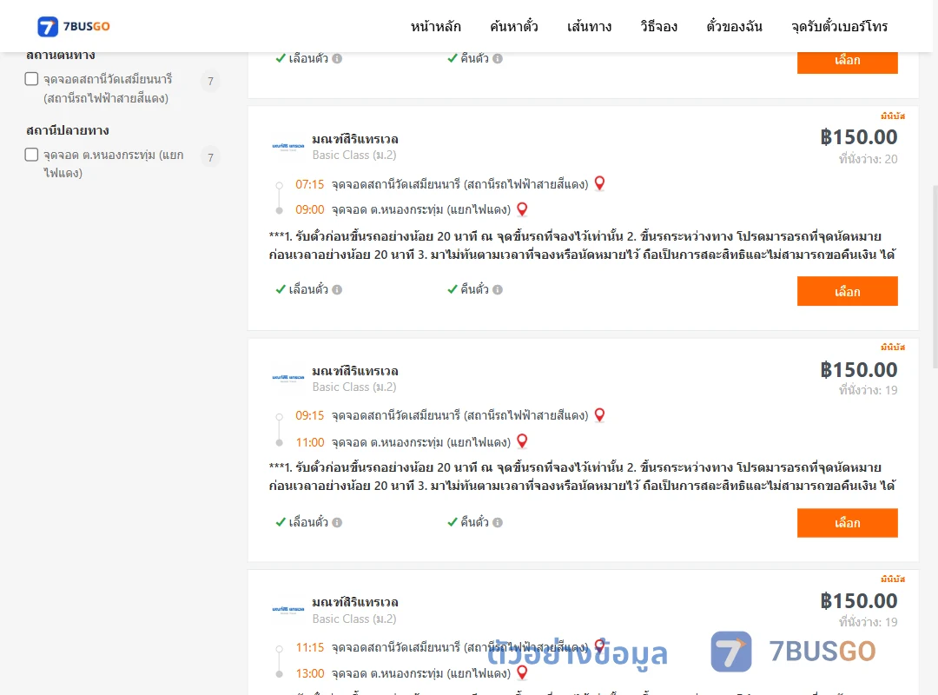This screenshot has width=938, height=695.
Task: Open the 7BUSGO logo home link
Action: coord(74,26)
